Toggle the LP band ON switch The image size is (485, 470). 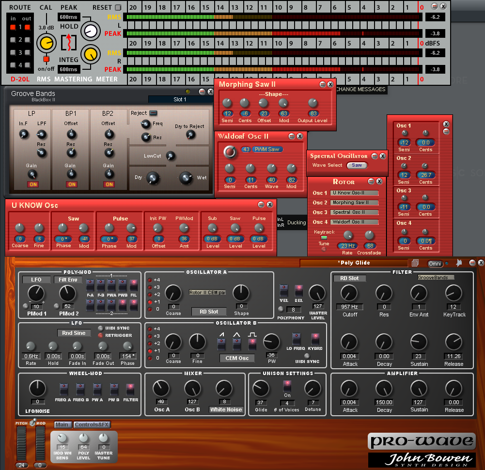tap(33, 185)
